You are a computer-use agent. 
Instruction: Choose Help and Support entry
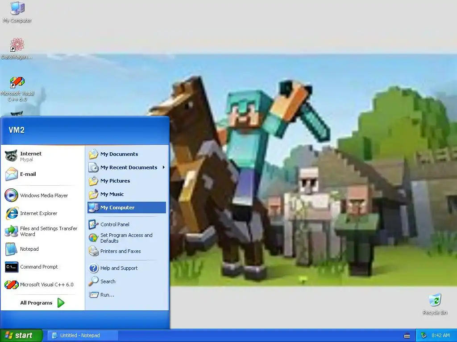(127, 268)
